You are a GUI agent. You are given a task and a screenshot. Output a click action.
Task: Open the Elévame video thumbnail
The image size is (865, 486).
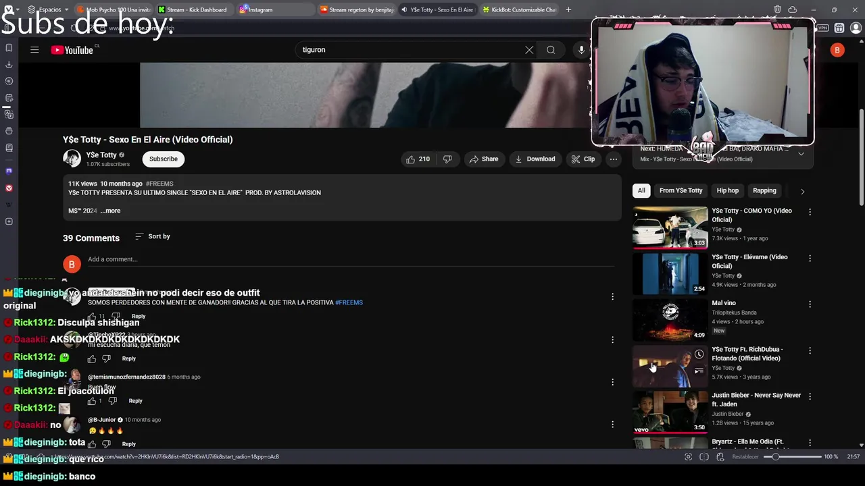point(670,273)
